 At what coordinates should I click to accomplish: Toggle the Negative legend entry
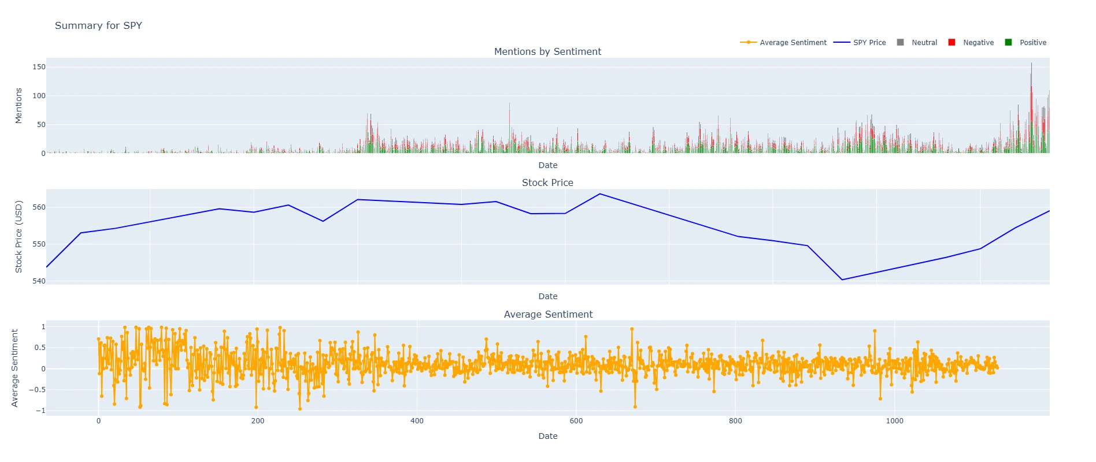point(971,42)
